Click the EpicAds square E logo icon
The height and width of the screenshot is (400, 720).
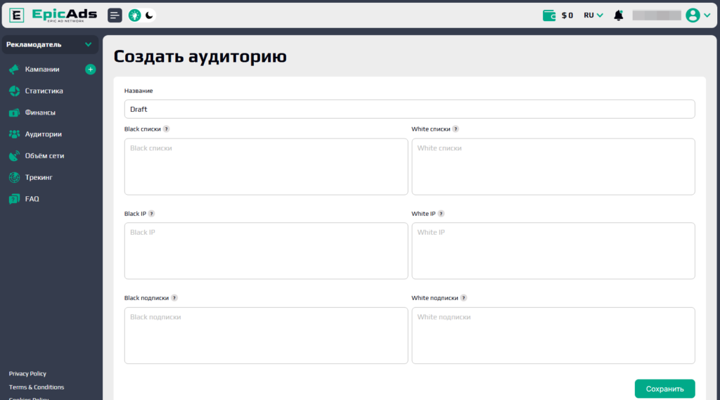click(17, 15)
